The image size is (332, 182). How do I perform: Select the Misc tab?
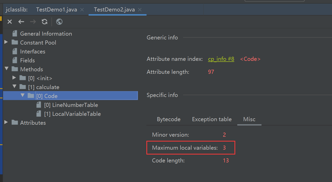coord(249,119)
